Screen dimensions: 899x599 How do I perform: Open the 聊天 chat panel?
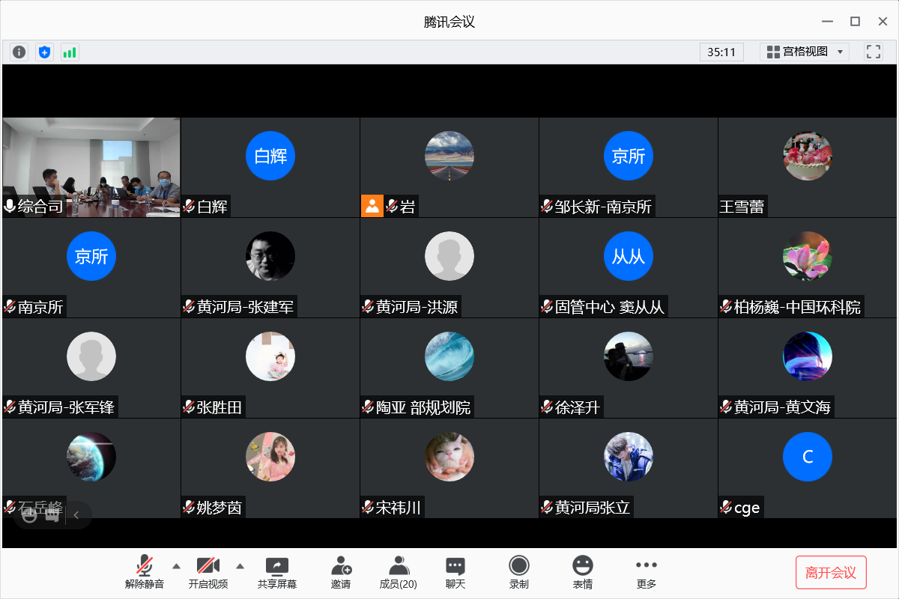(x=455, y=573)
